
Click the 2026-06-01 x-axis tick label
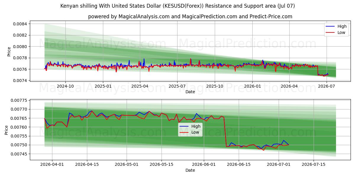[x=204, y=165]
